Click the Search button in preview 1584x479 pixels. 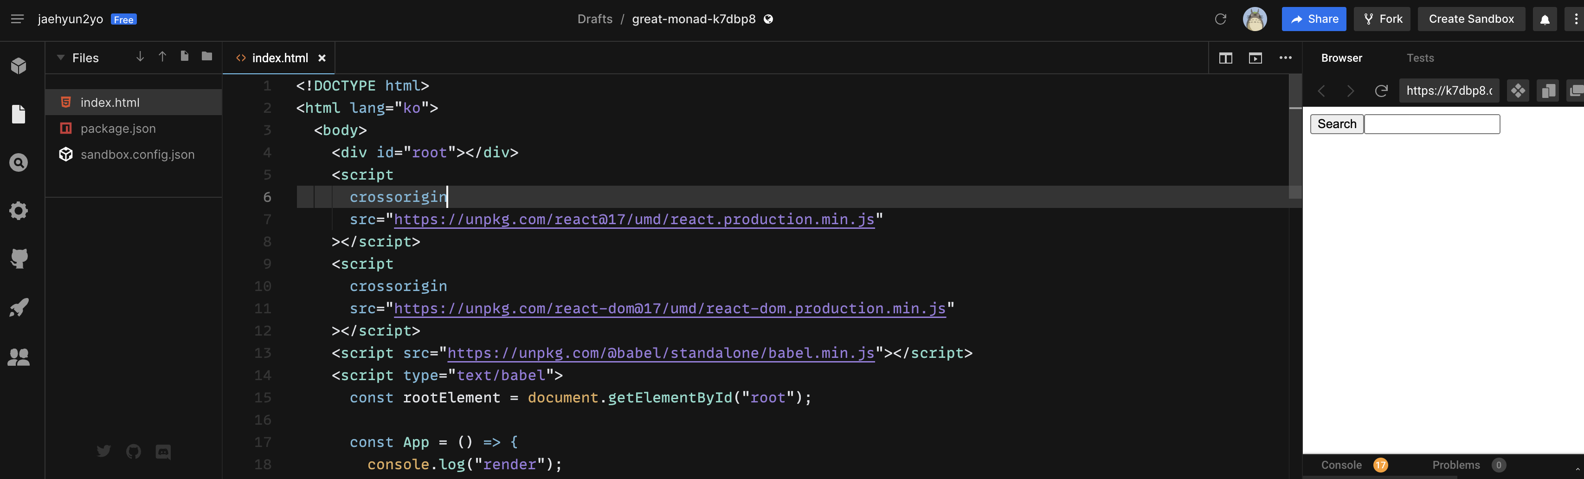pos(1337,123)
